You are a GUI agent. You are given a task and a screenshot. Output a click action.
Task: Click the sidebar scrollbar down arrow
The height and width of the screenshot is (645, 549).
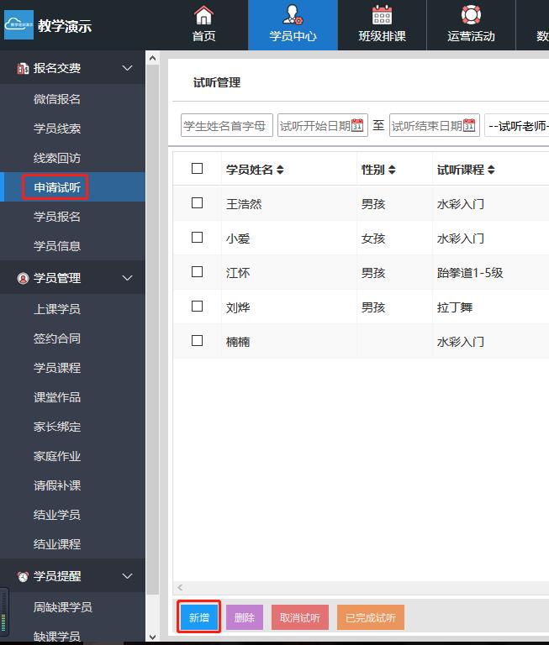point(152,637)
